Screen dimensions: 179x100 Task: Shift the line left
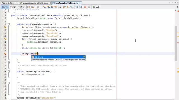77,7
